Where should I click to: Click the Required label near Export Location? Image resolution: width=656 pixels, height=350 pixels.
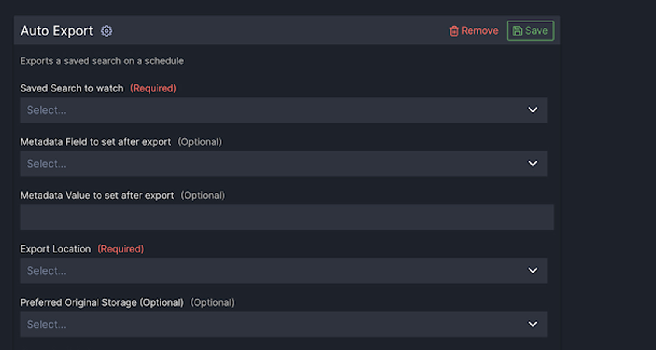(121, 248)
